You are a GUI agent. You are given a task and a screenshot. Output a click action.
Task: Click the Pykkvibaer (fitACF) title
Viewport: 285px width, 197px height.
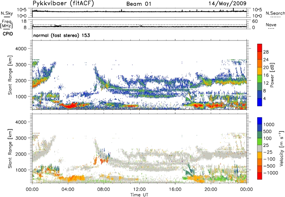(x=63, y=4)
